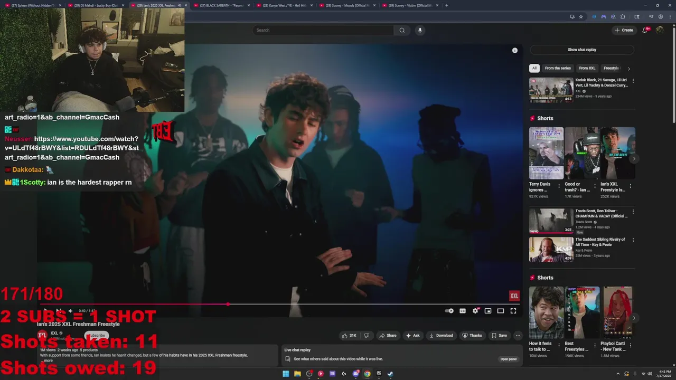Switch to DJ Mehdi - Lucky Boy tab
676x380 pixels.
click(x=95, y=5)
